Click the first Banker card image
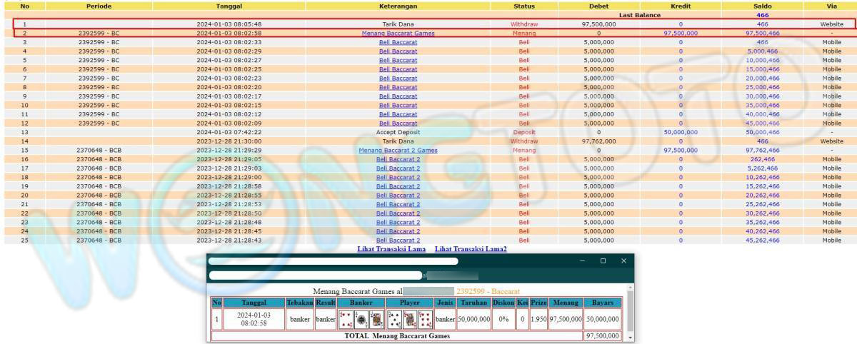Image resolution: width=857 pixels, height=344 pixels. (x=346, y=319)
